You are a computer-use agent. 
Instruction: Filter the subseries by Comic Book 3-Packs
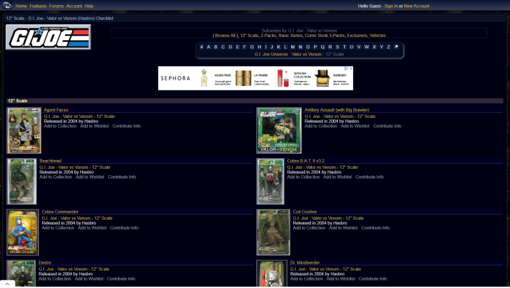click(x=325, y=36)
